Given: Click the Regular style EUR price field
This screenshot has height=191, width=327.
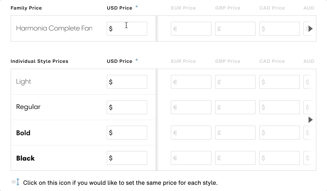Looking at the screenshot, I should point(191,107).
